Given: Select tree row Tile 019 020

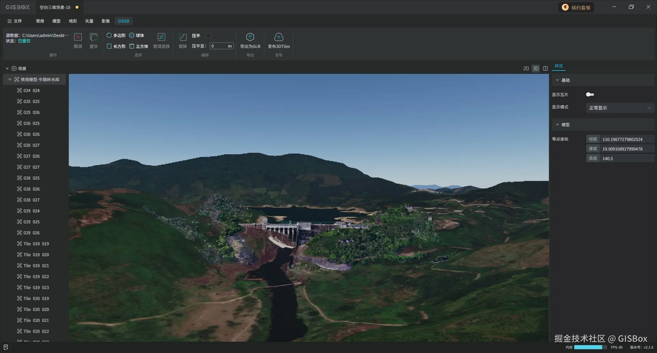Looking at the screenshot, I should [x=35, y=254].
